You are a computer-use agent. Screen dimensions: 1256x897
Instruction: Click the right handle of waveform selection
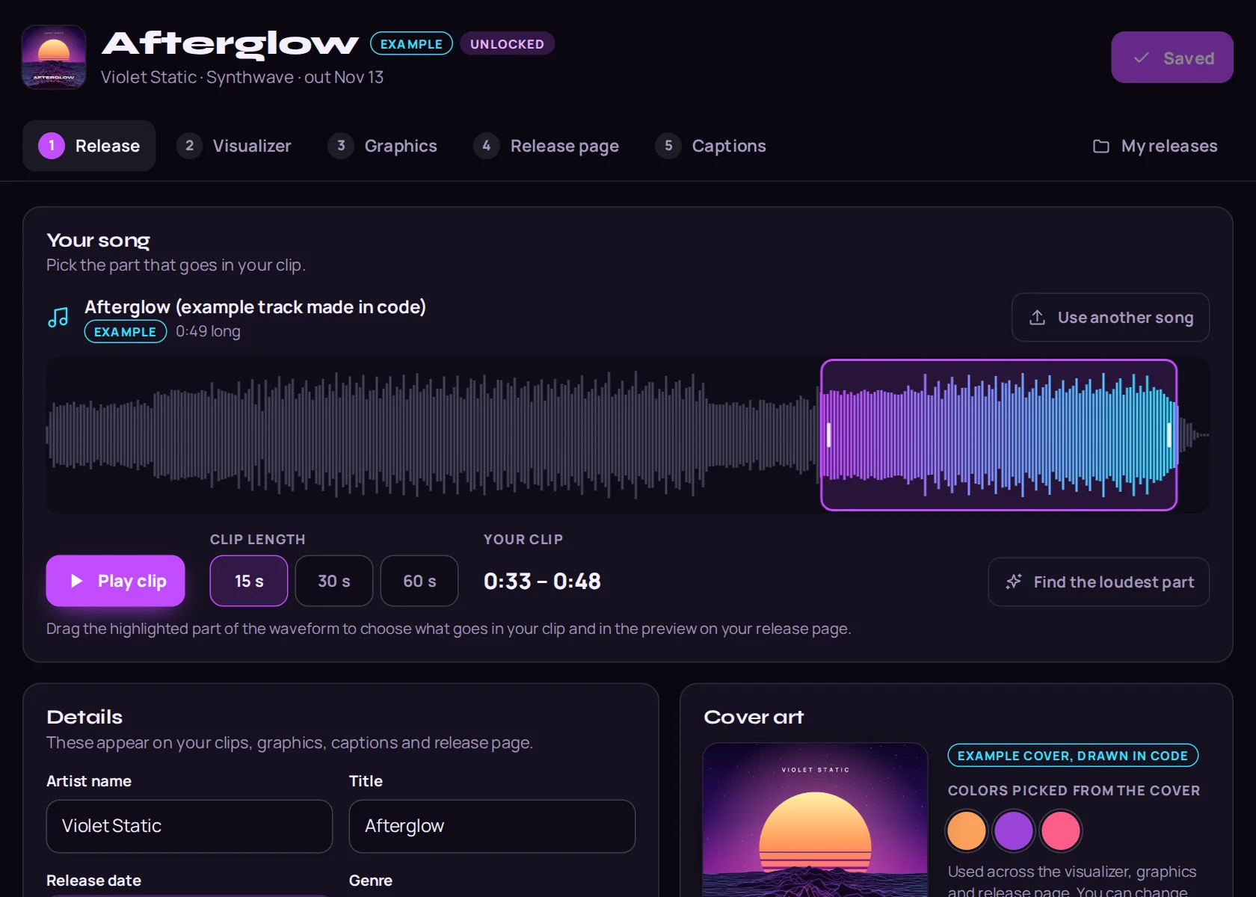[1169, 435]
